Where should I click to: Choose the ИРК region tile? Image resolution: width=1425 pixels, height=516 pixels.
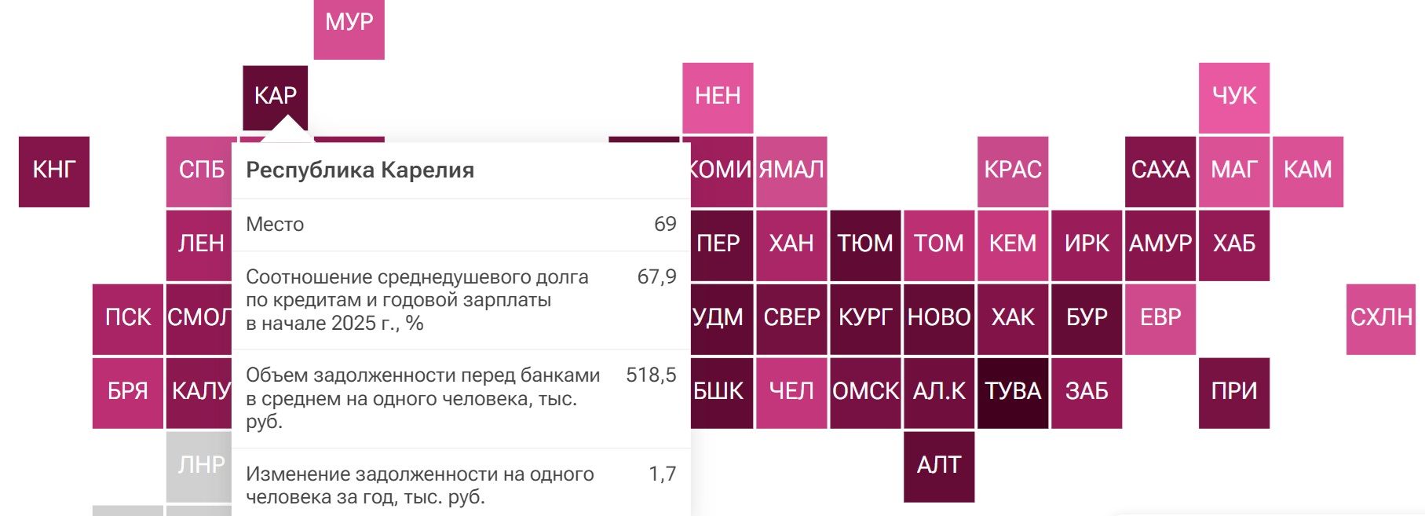1086,245
